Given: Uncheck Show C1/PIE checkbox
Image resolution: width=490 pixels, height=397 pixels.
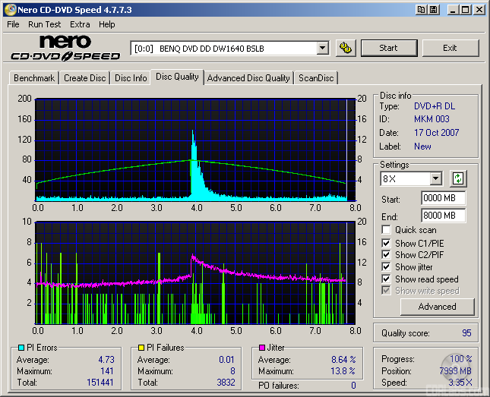Looking at the screenshot, I should point(387,243).
